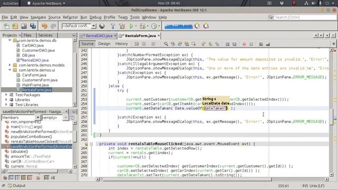Click the editor vertical scrollbar
This screenshot has width=338, height=190.
tap(331, 112)
